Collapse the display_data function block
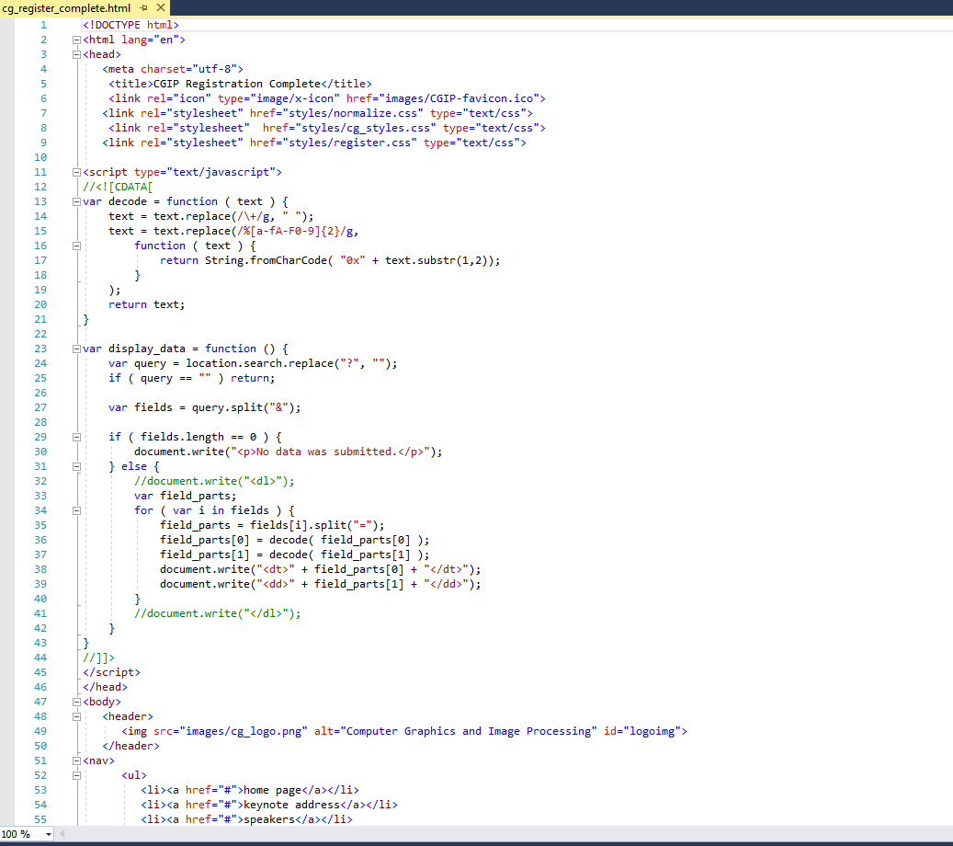The height and width of the screenshot is (846, 953). [x=76, y=349]
